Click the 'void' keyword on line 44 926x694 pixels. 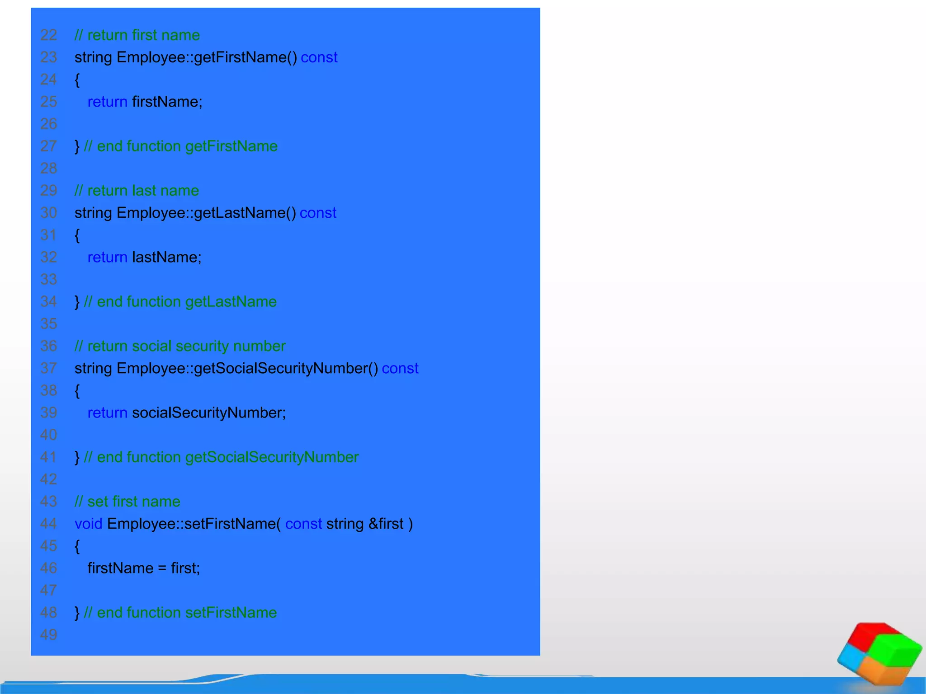[88, 524]
